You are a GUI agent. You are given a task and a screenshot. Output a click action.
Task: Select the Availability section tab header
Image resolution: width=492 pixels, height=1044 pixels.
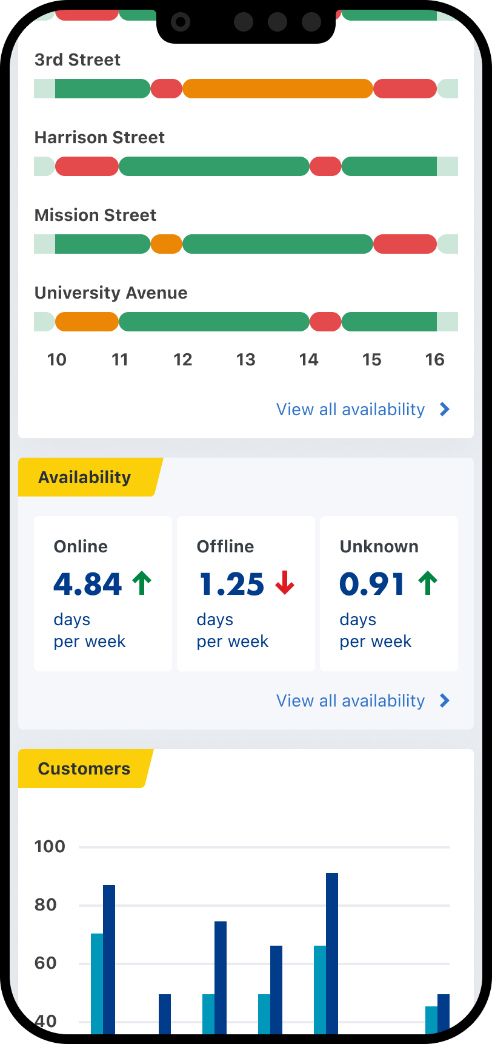point(85,477)
